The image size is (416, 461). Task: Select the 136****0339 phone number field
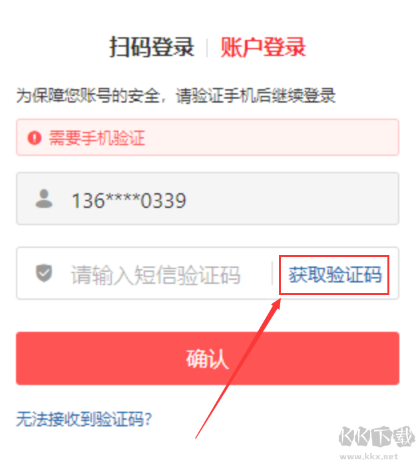tap(208, 199)
